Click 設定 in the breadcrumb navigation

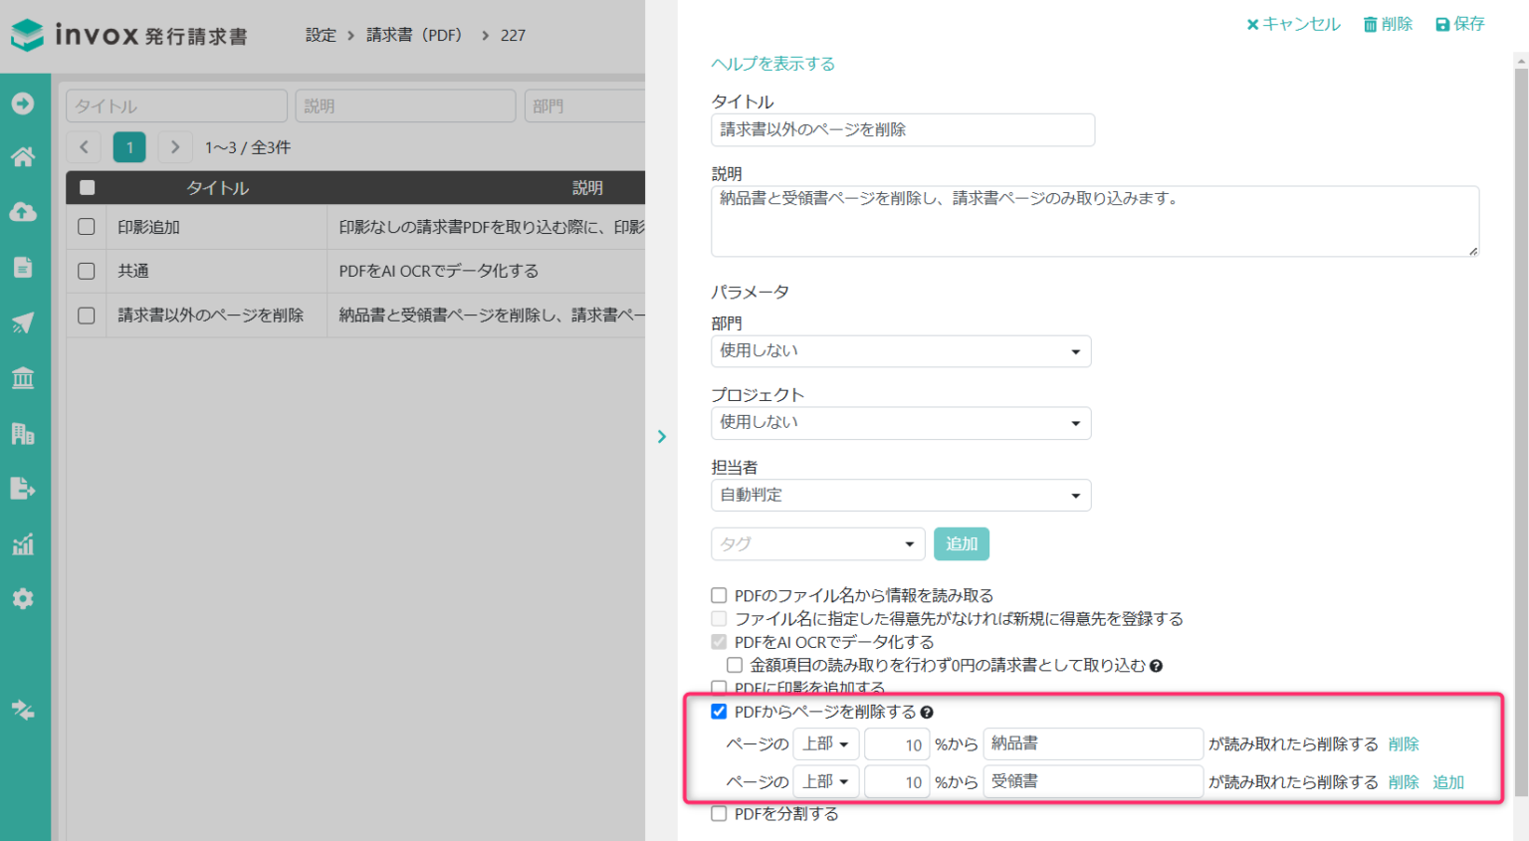tap(321, 35)
